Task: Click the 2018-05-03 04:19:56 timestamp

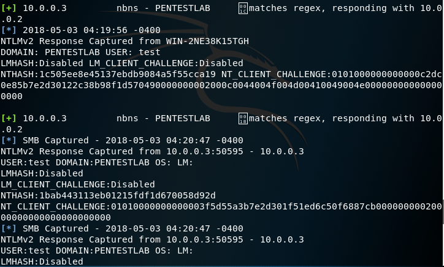Action: click(91, 31)
